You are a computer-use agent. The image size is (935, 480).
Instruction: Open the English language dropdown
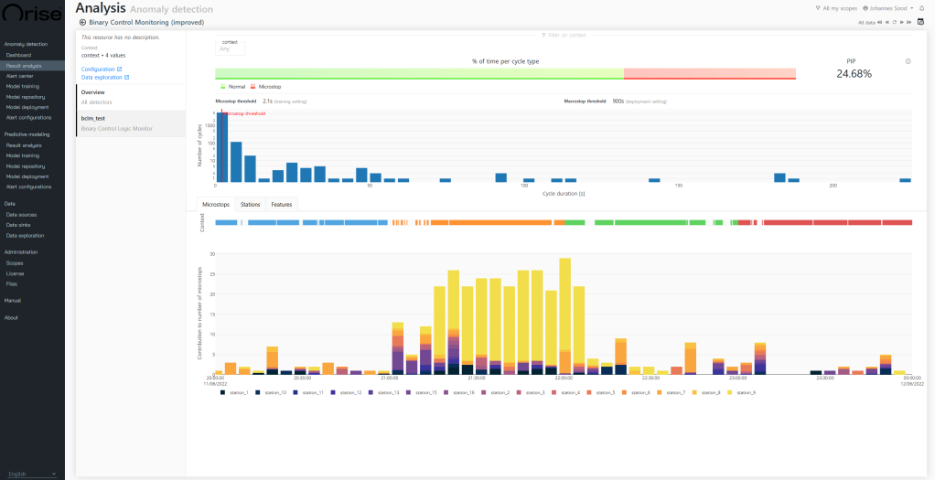32,474
